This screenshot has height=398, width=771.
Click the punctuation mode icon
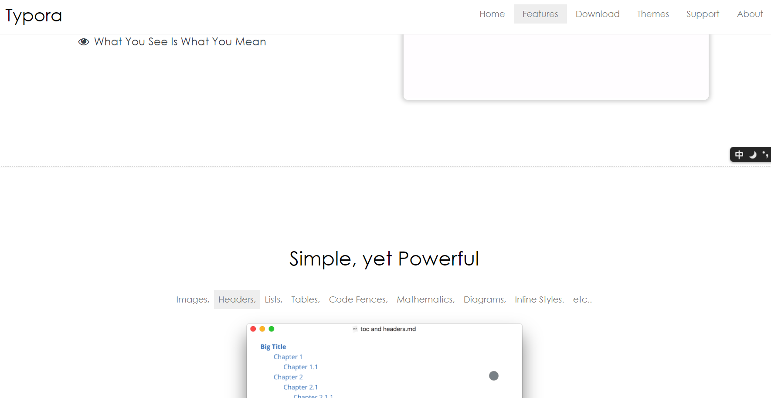(765, 154)
